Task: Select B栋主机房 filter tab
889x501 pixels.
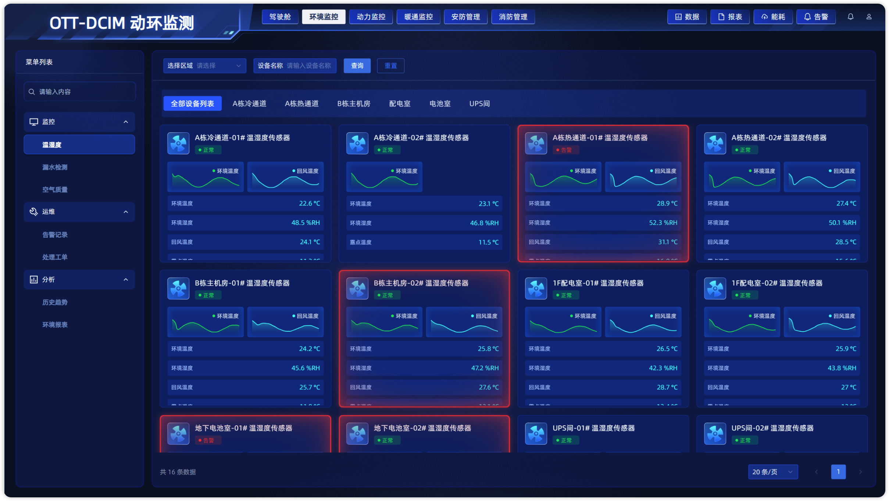Action: tap(354, 104)
